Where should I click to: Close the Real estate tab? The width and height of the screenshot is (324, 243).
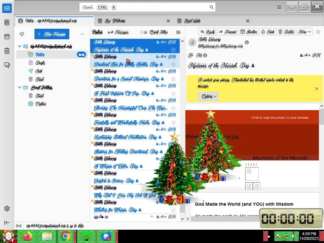(x=247, y=21)
